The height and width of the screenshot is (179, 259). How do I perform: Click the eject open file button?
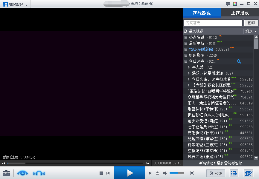(x=157, y=173)
